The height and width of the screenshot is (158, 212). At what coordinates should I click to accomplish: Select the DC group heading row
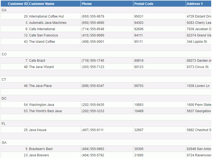click(4, 98)
